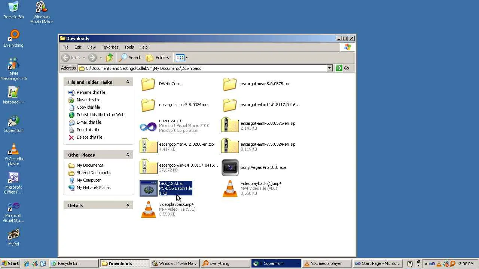
Task: Switch to Supermium in the taskbar
Action: tap(276, 263)
